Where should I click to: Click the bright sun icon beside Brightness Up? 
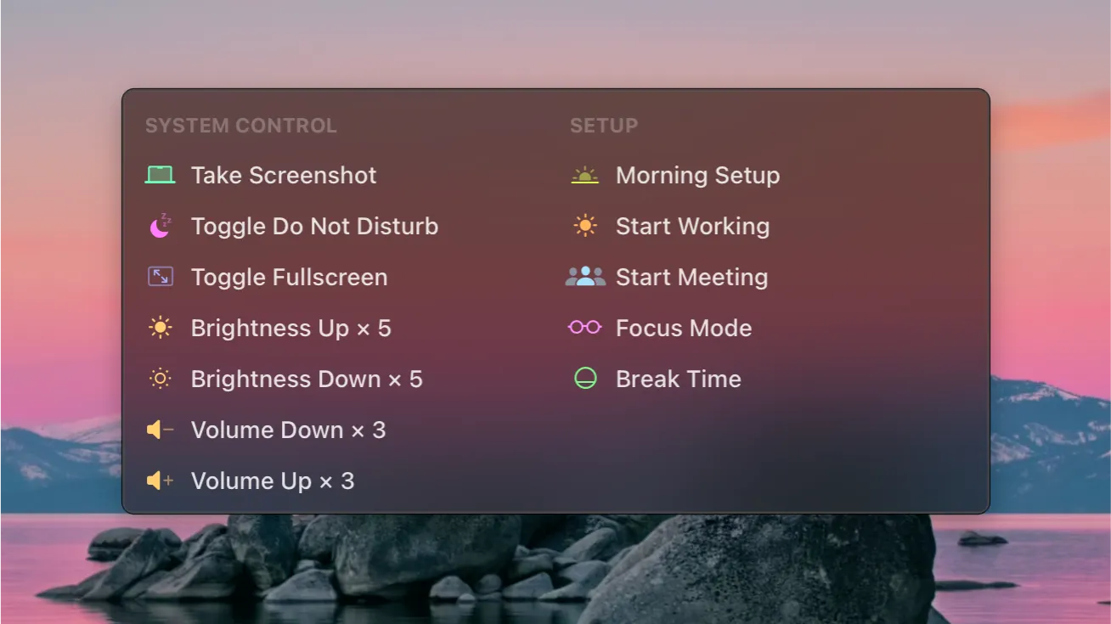tap(160, 328)
